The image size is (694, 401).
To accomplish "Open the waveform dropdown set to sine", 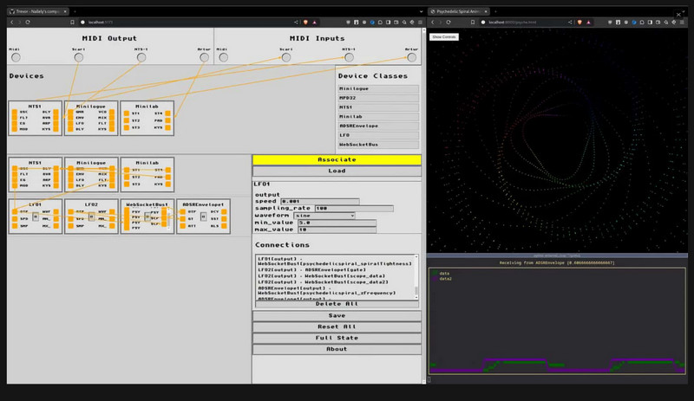I will point(324,216).
